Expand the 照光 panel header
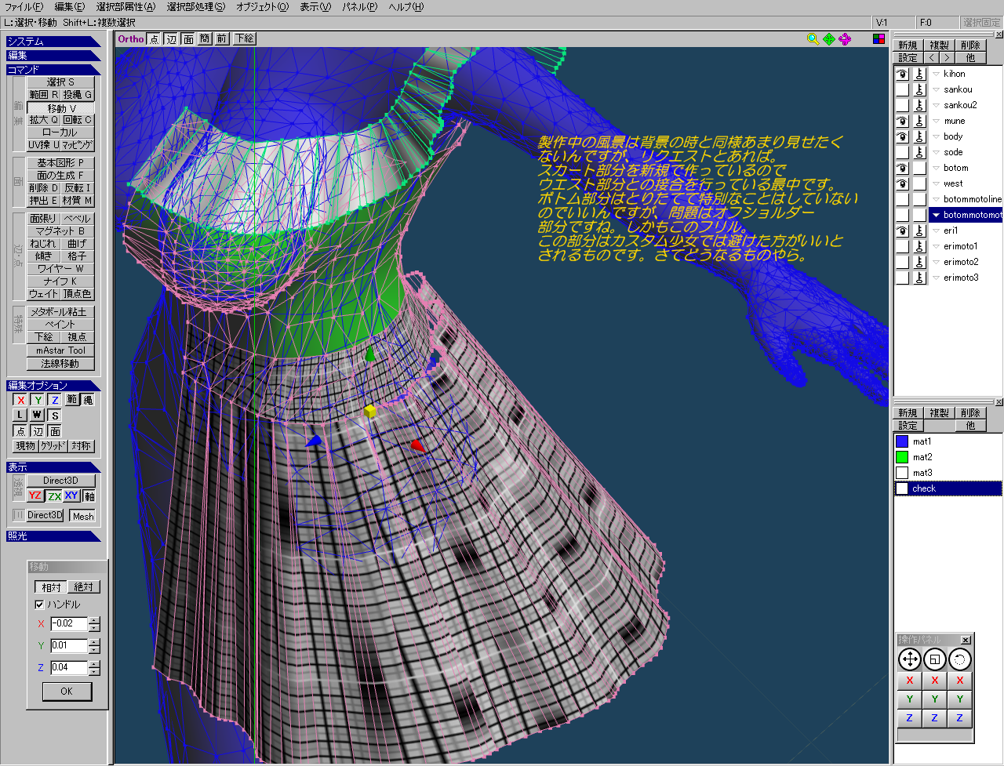1004x766 pixels. click(53, 536)
